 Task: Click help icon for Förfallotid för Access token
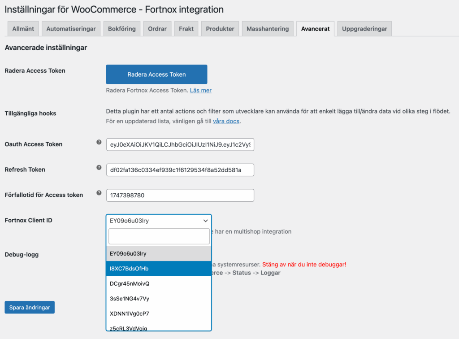coord(99,193)
